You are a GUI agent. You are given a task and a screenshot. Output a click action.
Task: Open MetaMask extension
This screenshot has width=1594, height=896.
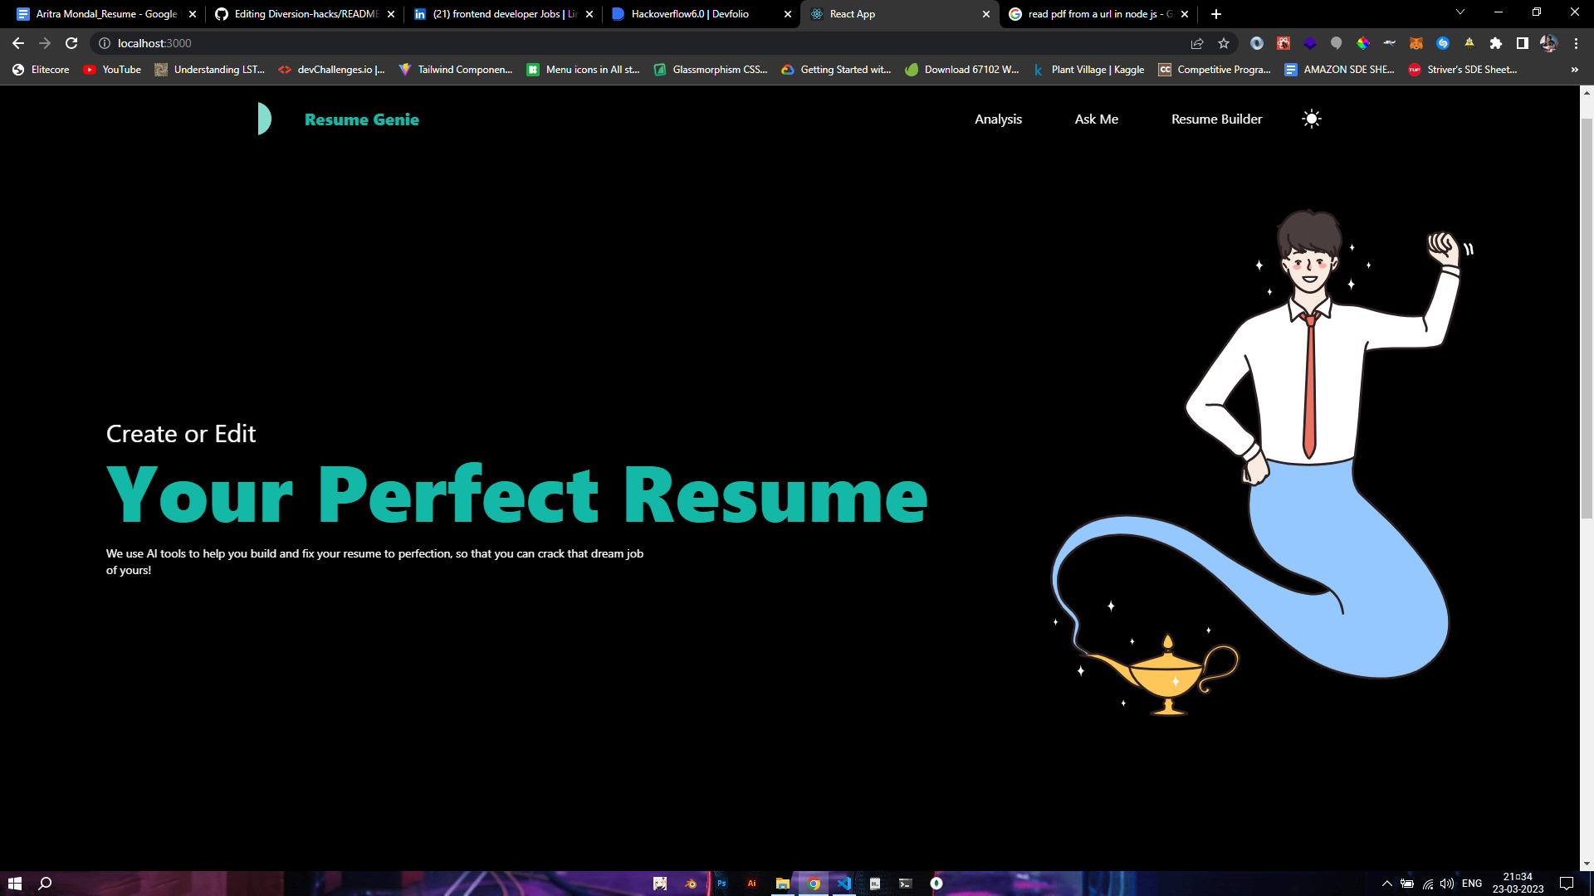tap(1416, 43)
